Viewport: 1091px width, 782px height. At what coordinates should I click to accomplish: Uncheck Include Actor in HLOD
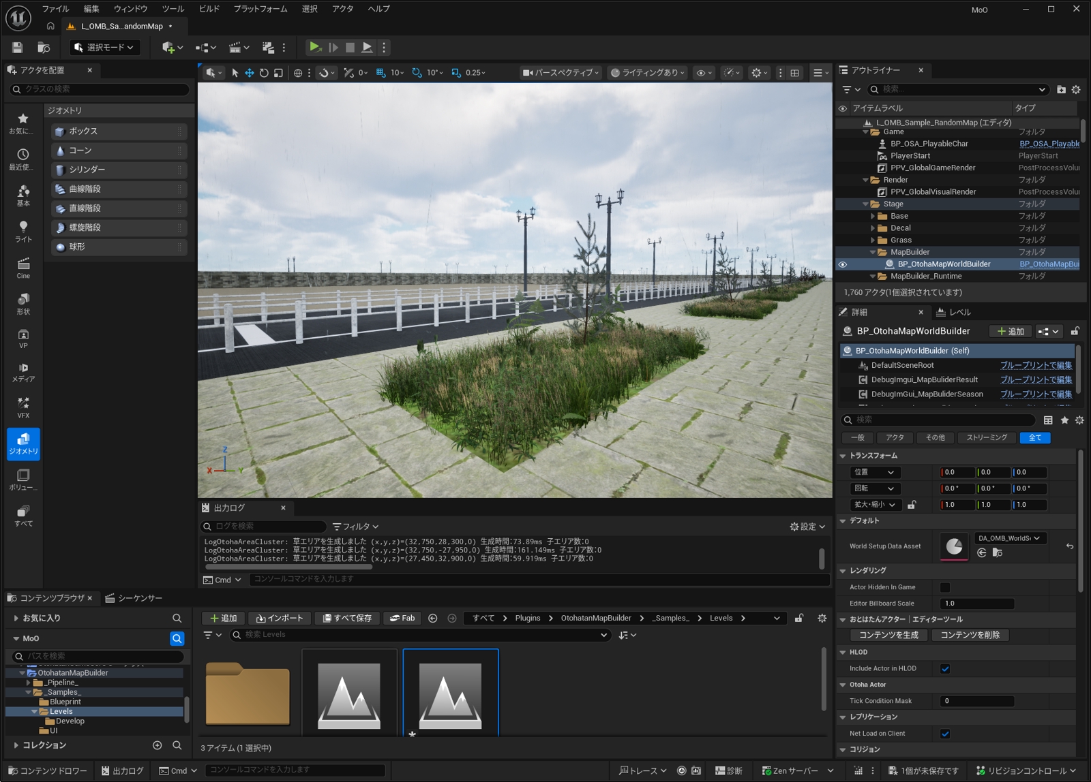coord(945,668)
